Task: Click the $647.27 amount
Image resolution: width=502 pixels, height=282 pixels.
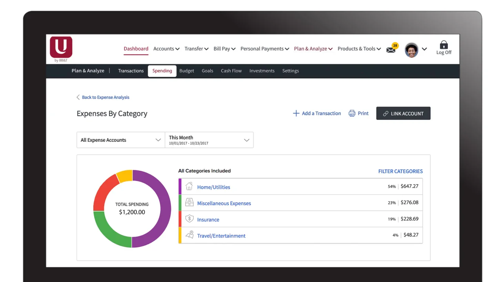Action: [409, 186]
